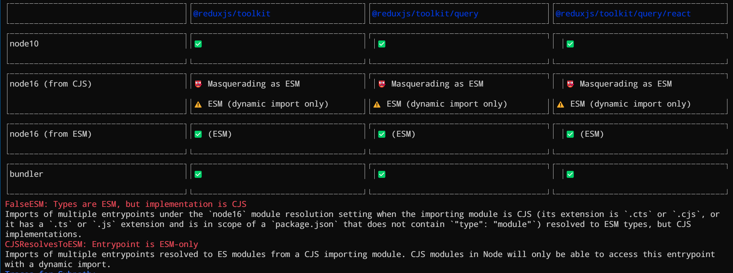Viewport: 733px width, 273px height.
Task: Click green check in node10 row under query/react
Action: click(x=570, y=44)
